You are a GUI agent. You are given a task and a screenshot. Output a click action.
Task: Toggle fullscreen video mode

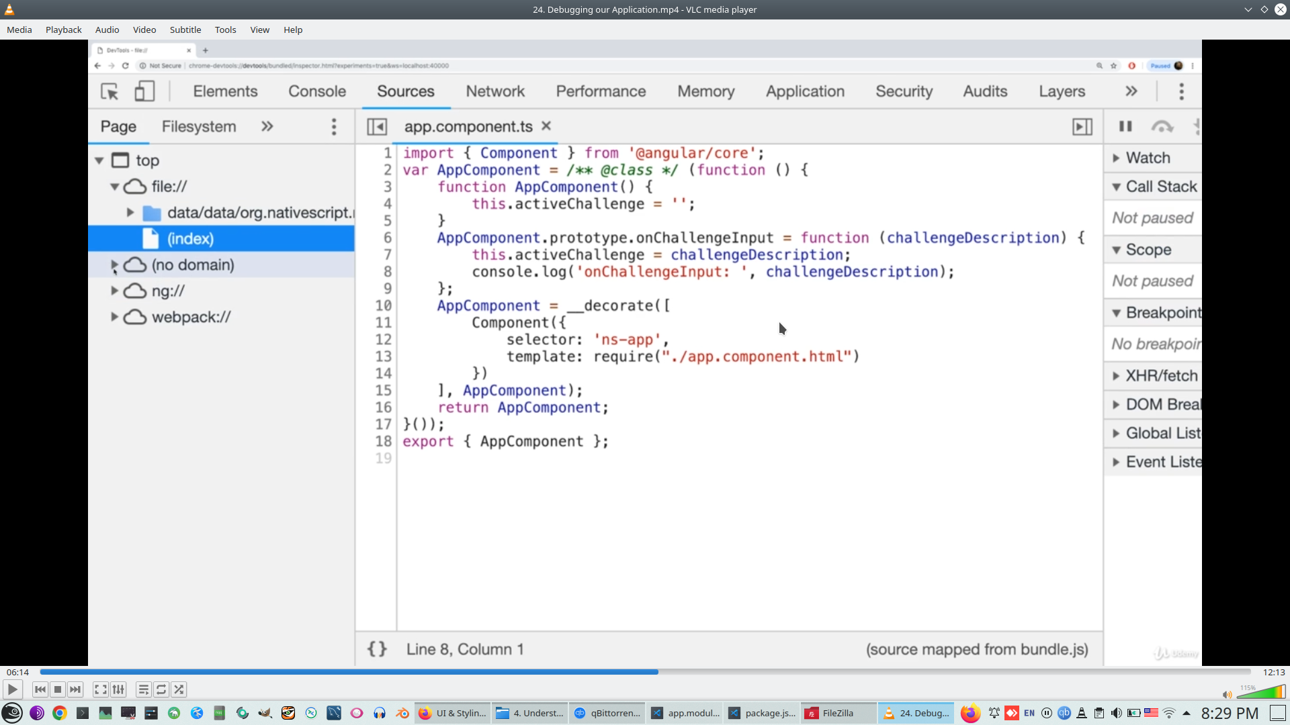(x=100, y=689)
